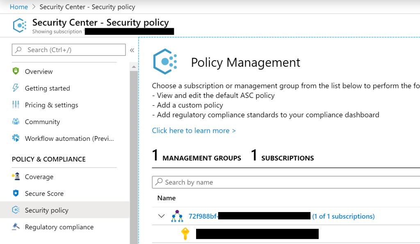Focus the Search by name field
Image resolution: width=420 pixels, height=244 pixels.
pos(287,182)
